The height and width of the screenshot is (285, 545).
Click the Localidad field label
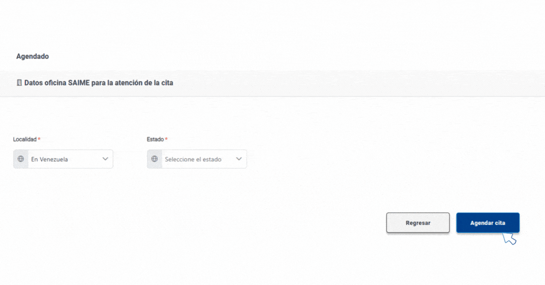tap(25, 139)
